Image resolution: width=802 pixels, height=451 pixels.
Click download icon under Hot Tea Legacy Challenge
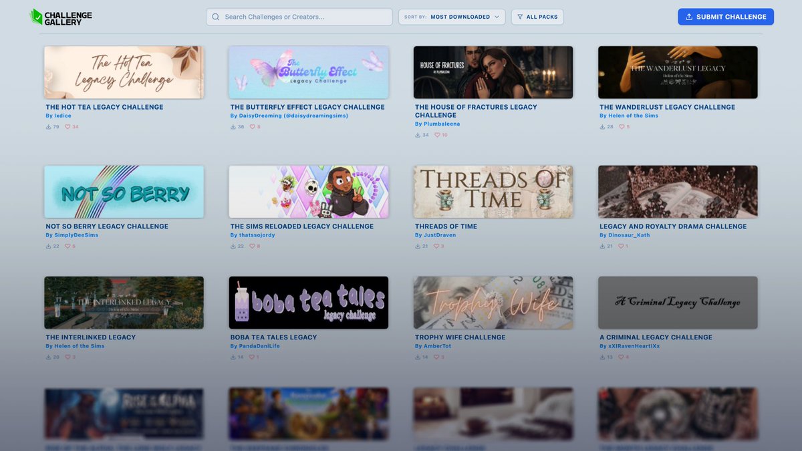pyautogui.click(x=49, y=127)
